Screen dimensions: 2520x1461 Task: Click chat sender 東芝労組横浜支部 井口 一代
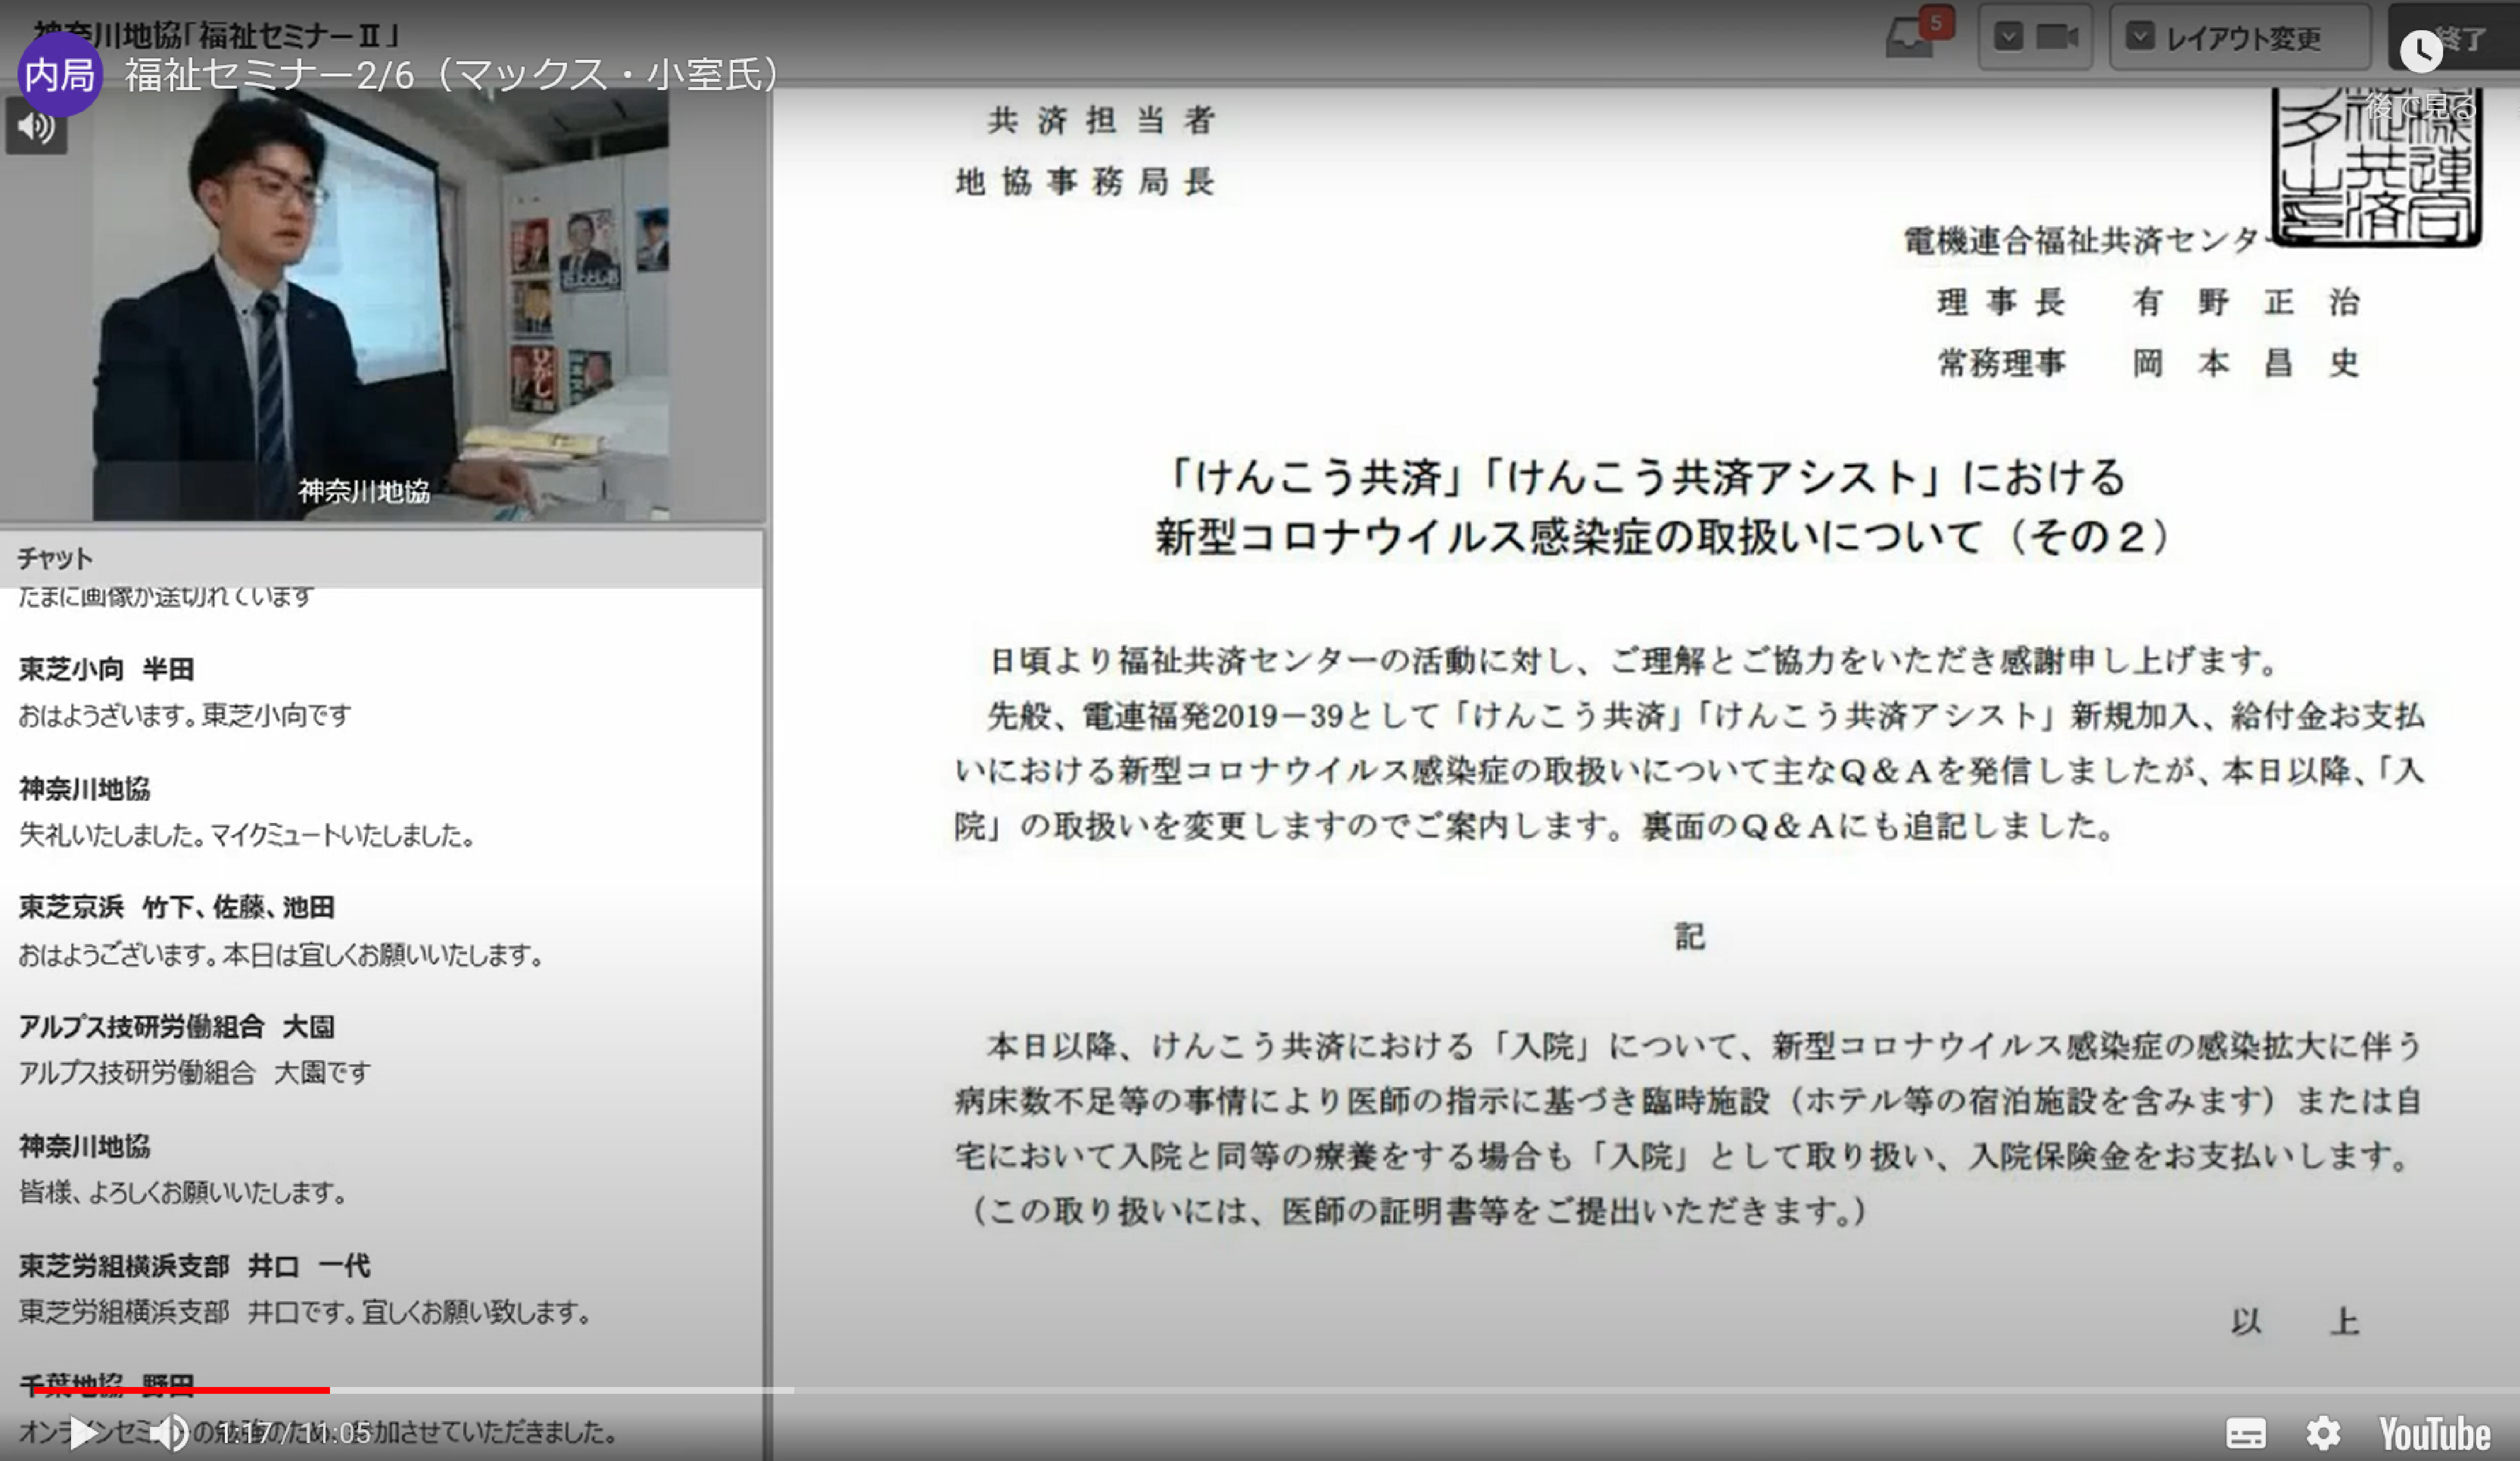tap(194, 1266)
